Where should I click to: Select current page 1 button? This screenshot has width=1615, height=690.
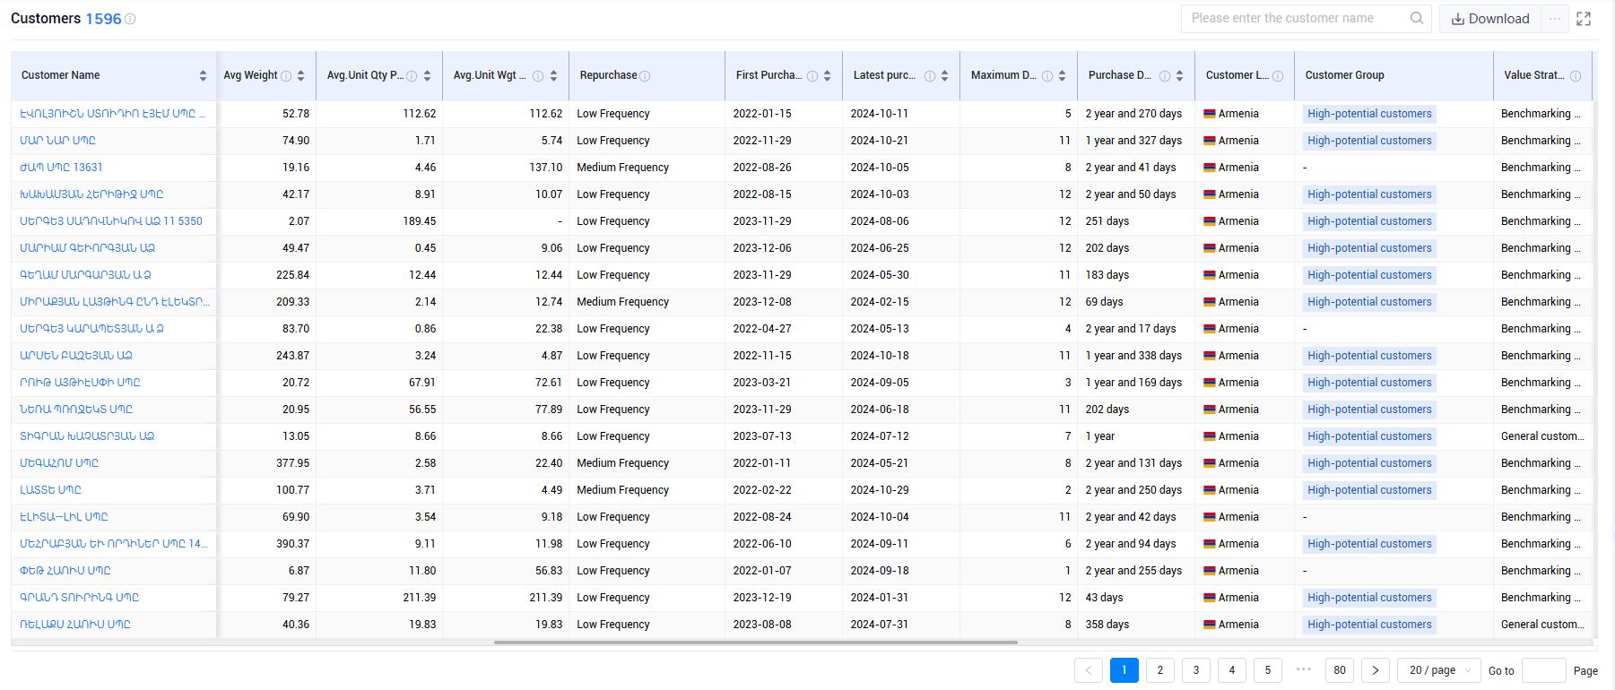[x=1124, y=670]
